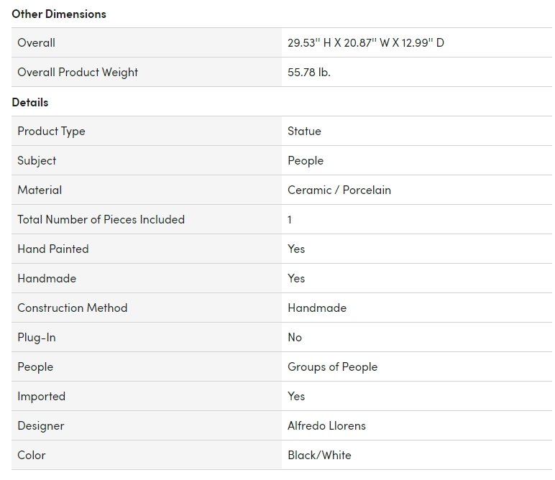The height and width of the screenshot is (480, 555).
Task: Click the Product Type row label
Action: tap(51, 131)
